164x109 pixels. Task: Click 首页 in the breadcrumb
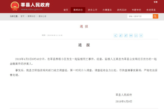click(22, 16)
